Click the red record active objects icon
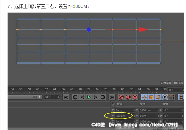This screenshot has width=186, height=130. click(x=121, y=97)
